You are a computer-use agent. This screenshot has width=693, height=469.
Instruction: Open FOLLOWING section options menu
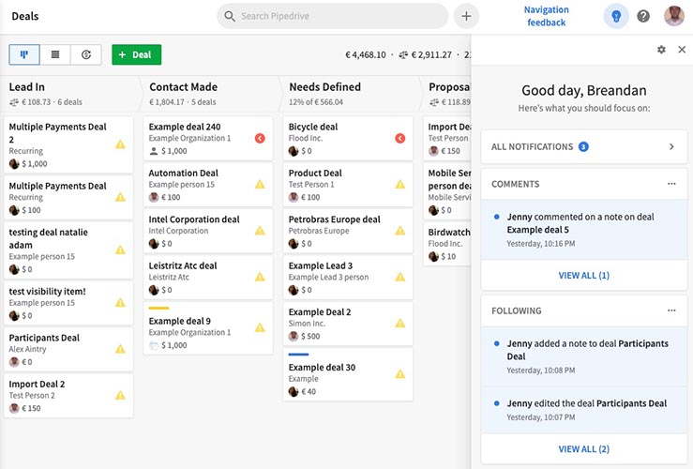[x=671, y=310]
